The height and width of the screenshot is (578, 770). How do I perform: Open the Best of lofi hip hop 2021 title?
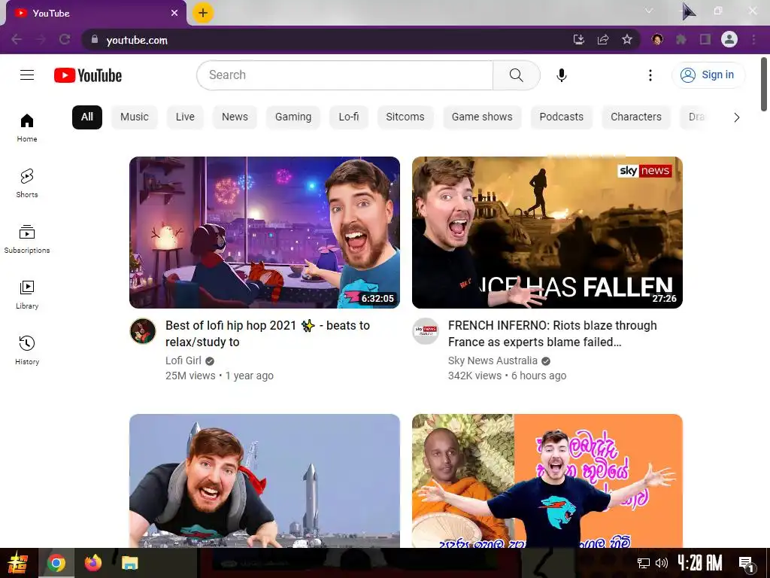coord(268,333)
